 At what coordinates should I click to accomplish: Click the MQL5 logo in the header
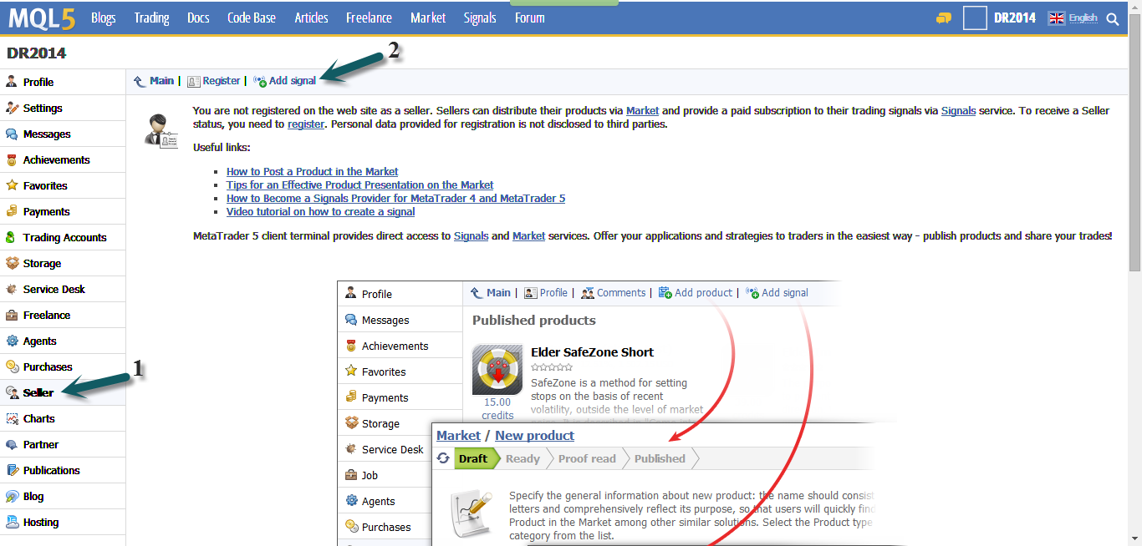click(41, 18)
